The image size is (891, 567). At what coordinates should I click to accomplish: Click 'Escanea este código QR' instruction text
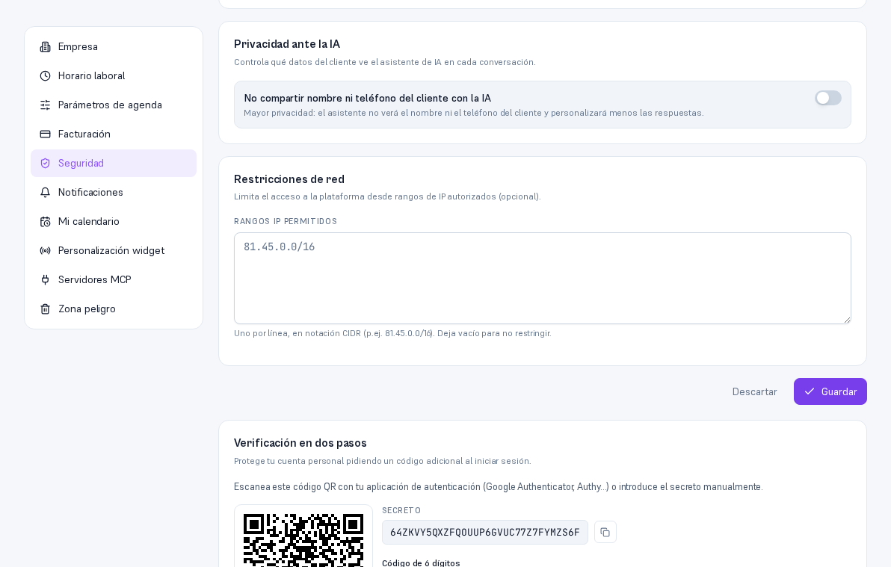click(x=499, y=487)
